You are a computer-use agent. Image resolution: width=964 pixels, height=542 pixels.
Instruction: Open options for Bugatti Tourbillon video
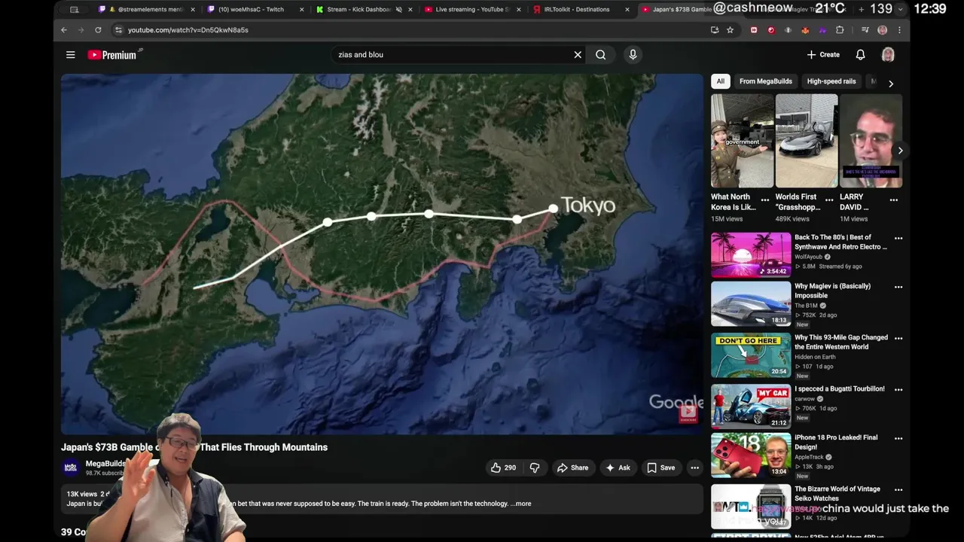[x=898, y=389]
